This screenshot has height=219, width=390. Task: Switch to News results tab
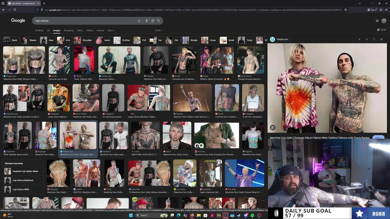click(x=80, y=30)
